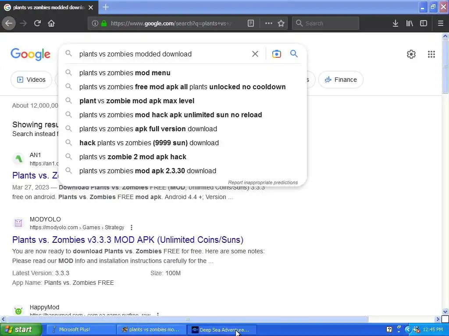Reload the current page
This screenshot has height=336, width=449.
coord(37,23)
